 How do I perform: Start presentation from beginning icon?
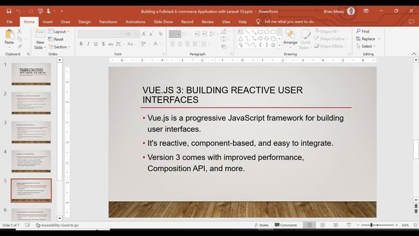(40, 11)
